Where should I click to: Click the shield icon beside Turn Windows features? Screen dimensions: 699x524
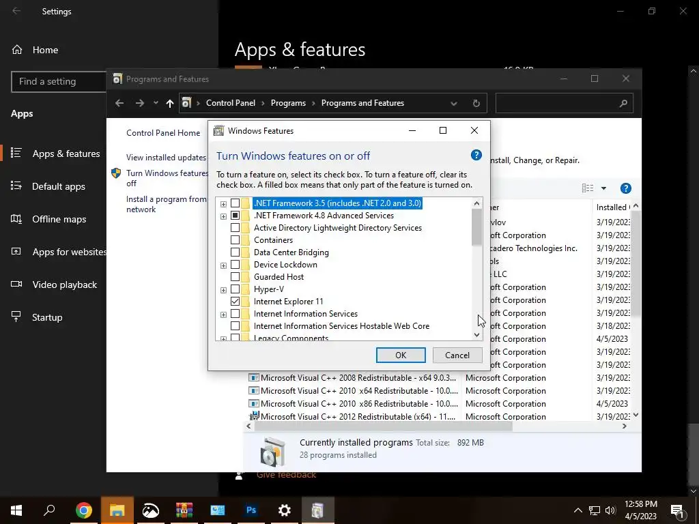click(116, 173)
